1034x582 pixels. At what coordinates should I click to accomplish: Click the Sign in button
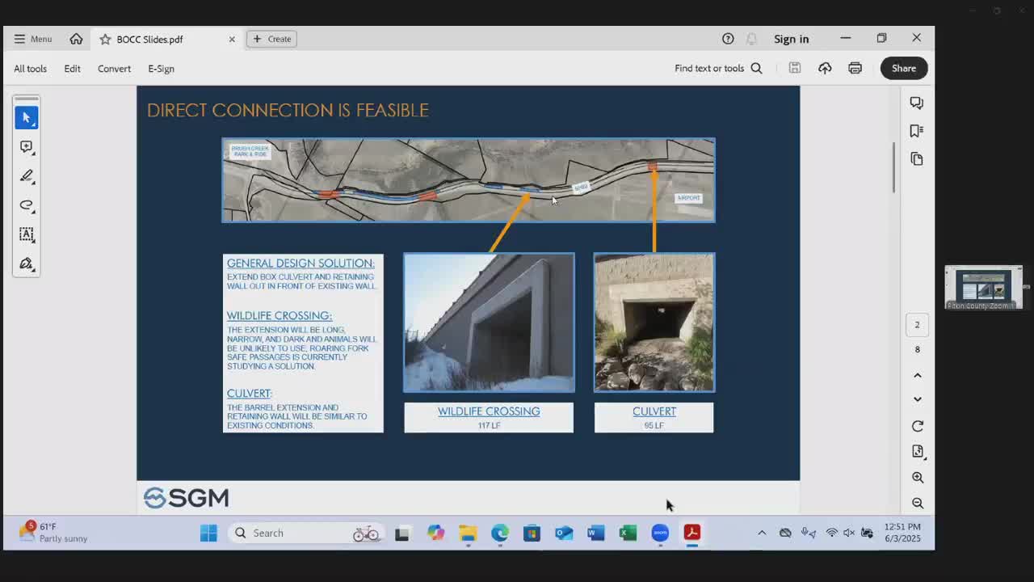point(790,39)
